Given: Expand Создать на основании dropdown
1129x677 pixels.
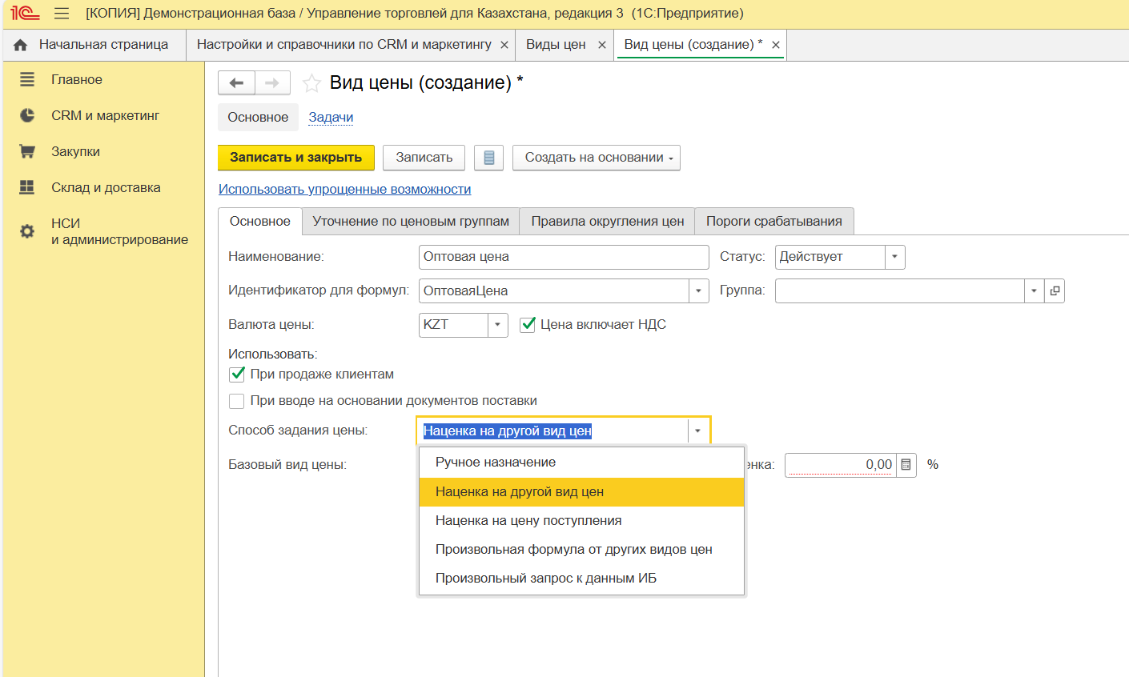Looking at the screenshot, I should (597, 158).
